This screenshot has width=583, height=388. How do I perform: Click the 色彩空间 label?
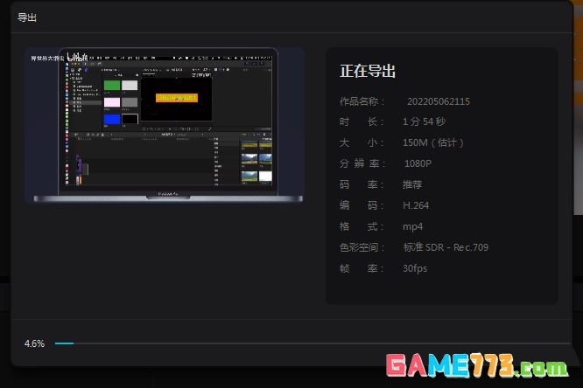coord(362,247)
